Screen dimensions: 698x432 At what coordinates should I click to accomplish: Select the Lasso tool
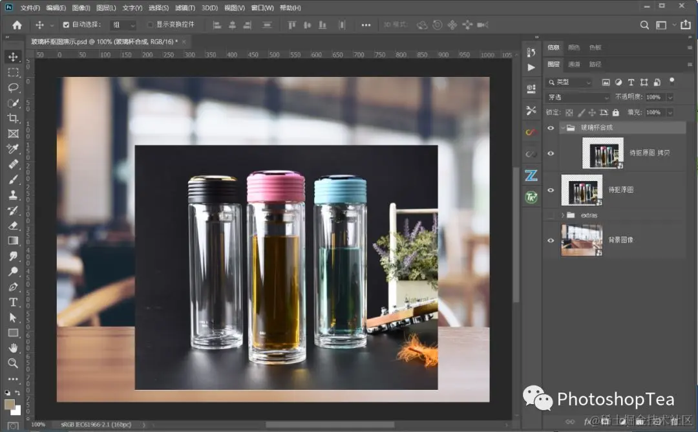click(x=13, y=87)
